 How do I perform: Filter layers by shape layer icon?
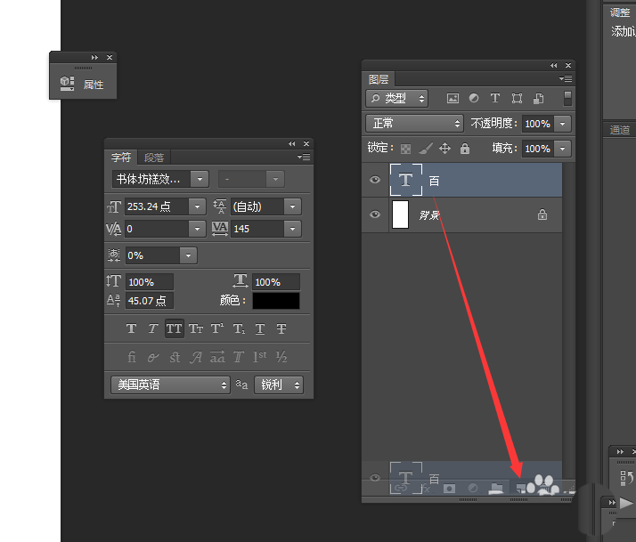517,98
